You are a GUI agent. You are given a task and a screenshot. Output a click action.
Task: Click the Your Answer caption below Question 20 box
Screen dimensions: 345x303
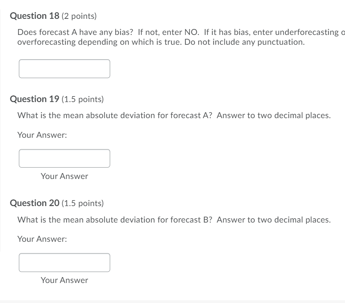pyautogui.click(x=64, y=280)
